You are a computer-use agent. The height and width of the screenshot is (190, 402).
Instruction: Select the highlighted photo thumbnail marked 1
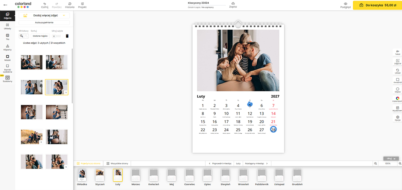[57, 87]
